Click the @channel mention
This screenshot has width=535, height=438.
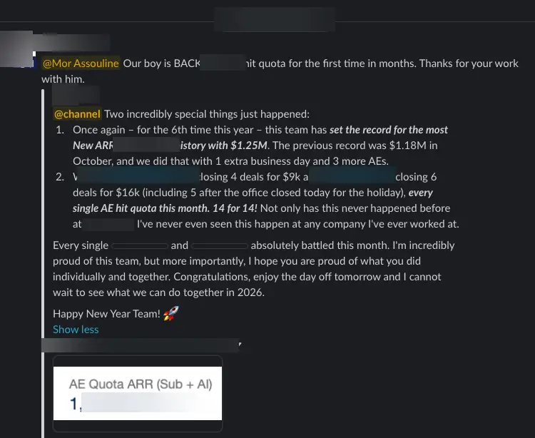[78, 114]
